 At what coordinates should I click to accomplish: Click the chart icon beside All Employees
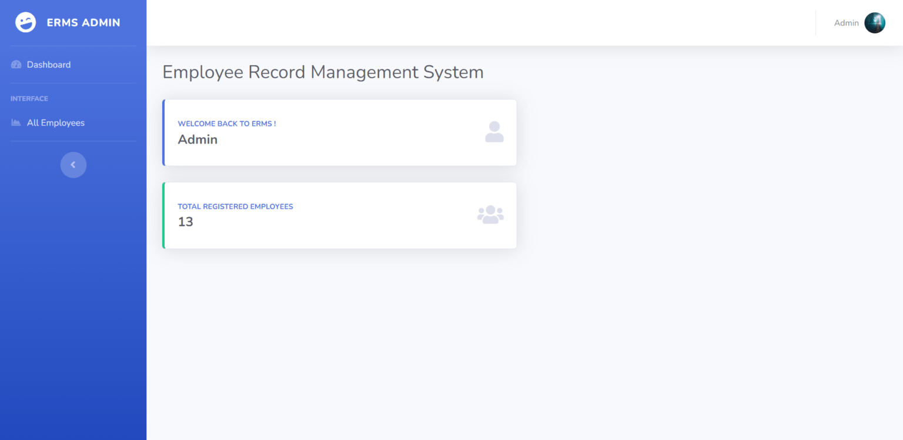[x=16, y=122]
